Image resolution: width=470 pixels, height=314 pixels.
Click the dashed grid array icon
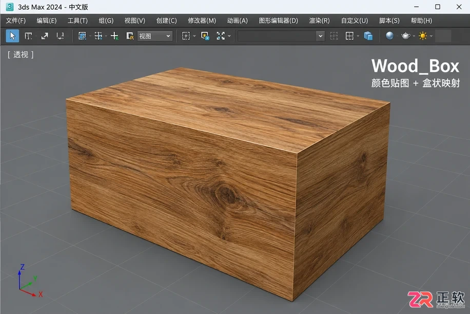pyautogui.click(x=334, y=36)
